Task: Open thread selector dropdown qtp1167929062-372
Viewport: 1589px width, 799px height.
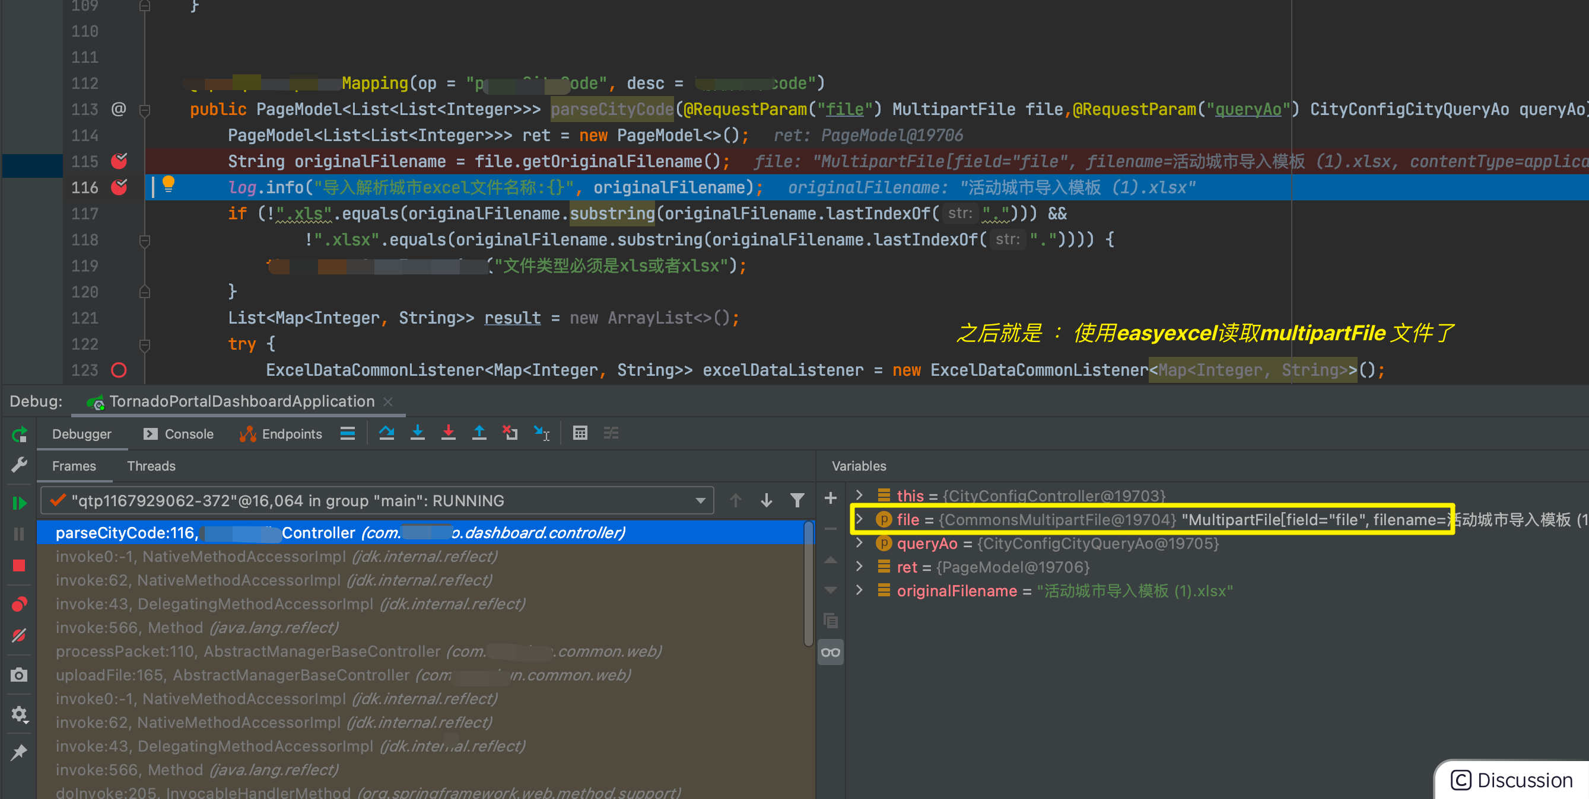Action: tap(377, 500)
